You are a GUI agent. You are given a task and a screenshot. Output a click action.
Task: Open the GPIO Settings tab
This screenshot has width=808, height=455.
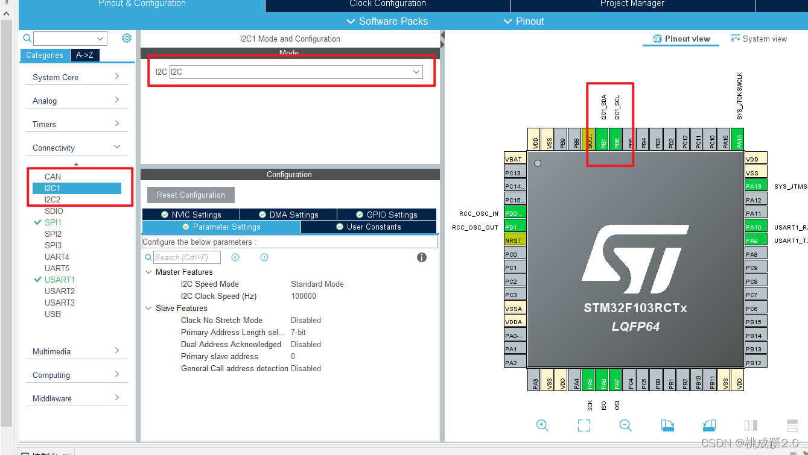386,215
